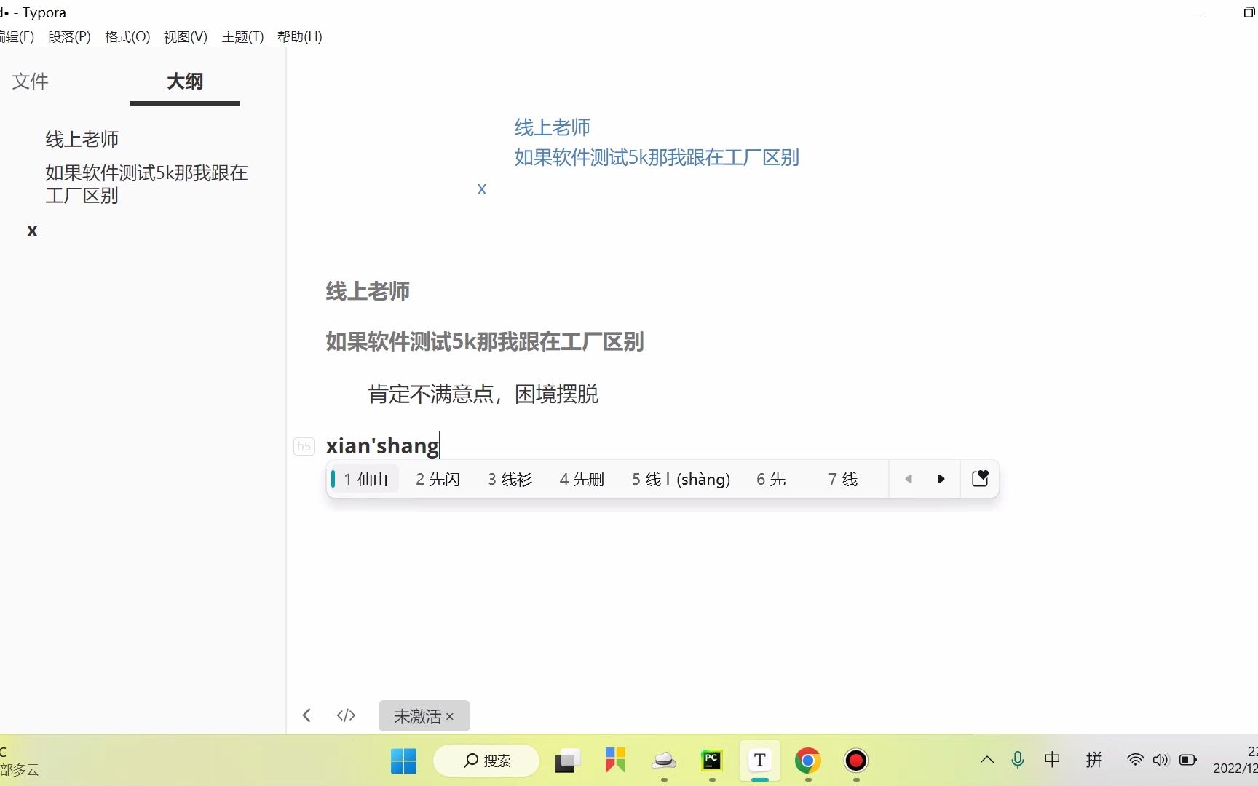Click the taskbar 搜索 box
Screen dimensions: 1258x786
click(x=486, y=761)
